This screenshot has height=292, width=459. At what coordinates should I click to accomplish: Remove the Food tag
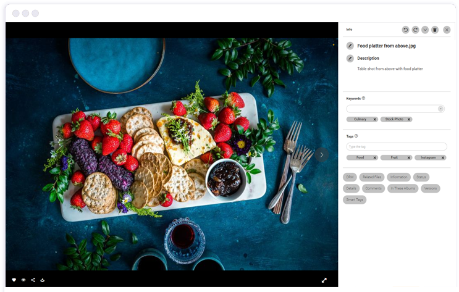click(x=375, y=157)
